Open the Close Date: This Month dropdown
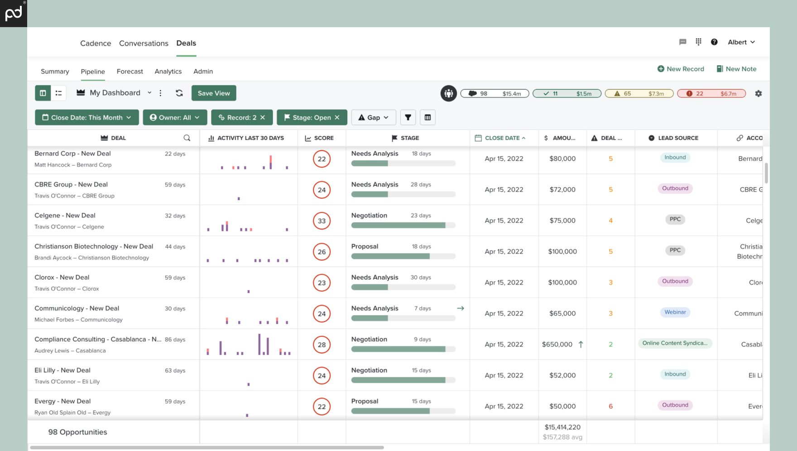The width and height of the screenshot is (797, 451). click(86, 117)
